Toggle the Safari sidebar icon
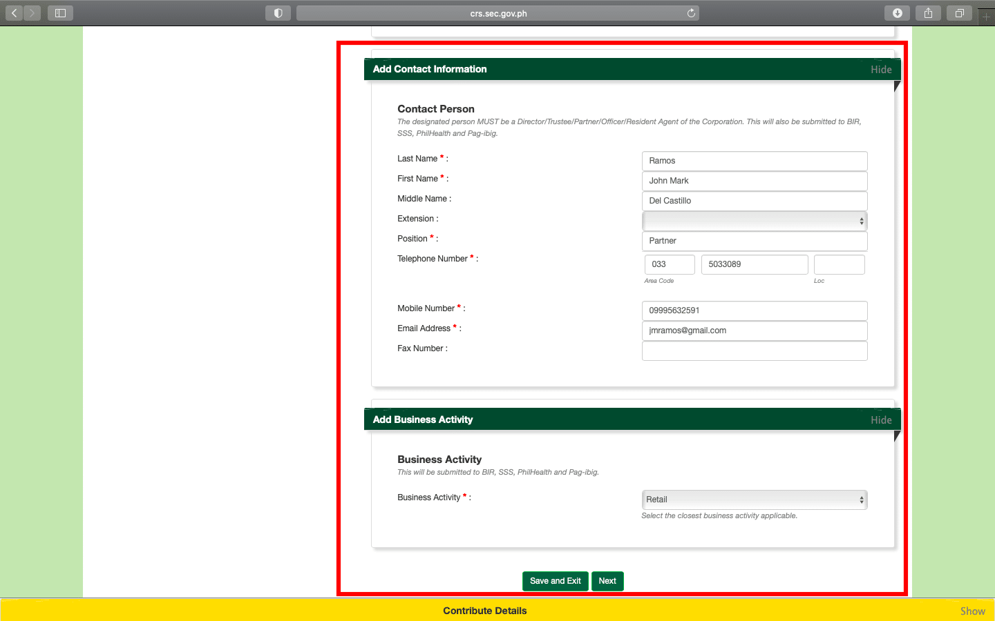The height and width of the screenshot is (621, 995). (60, 13)
